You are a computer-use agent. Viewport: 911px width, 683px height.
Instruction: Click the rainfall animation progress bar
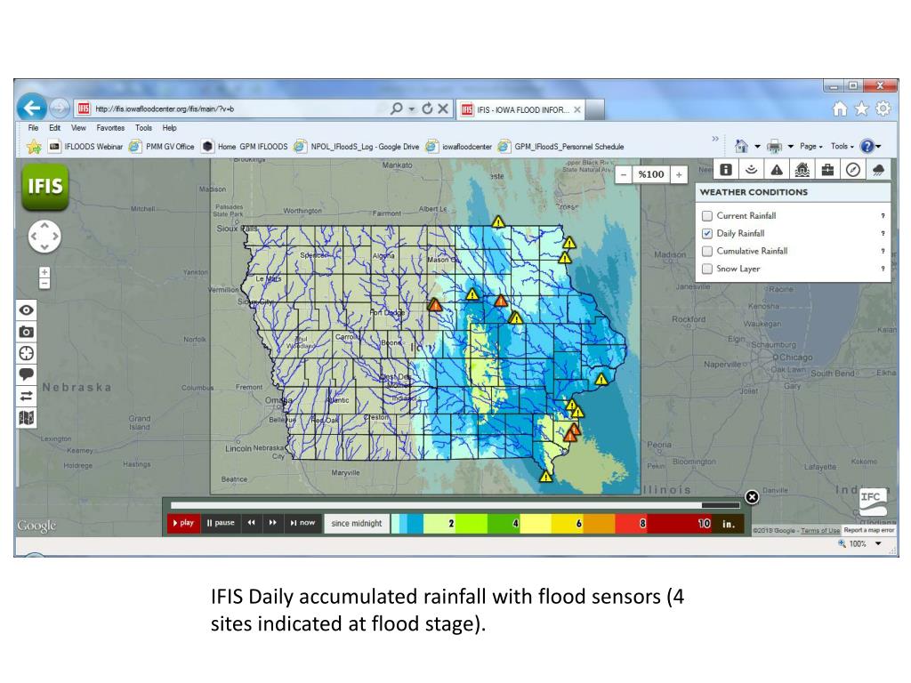[x=455, y=505]
